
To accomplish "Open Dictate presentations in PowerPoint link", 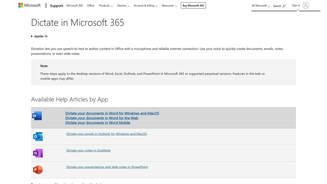I will (107, 167).
